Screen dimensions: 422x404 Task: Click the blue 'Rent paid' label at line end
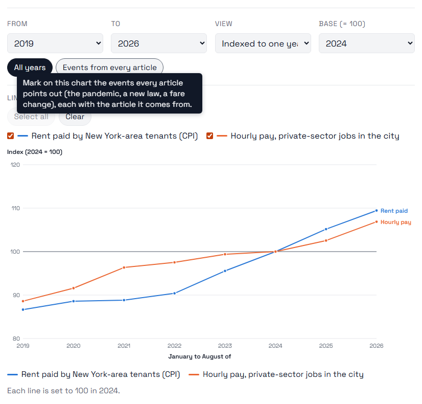[394, 211]
